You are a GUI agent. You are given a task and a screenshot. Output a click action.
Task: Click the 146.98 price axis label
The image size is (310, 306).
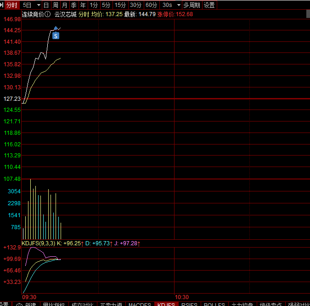tap(12, 19)
